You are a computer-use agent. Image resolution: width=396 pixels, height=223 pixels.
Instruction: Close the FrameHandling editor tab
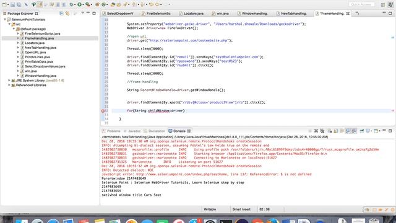348,14
